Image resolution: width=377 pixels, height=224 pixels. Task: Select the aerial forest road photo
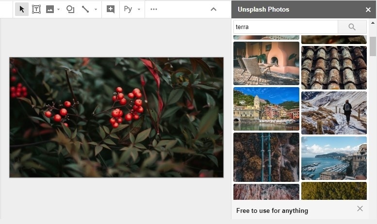click(x=266, y=157)
